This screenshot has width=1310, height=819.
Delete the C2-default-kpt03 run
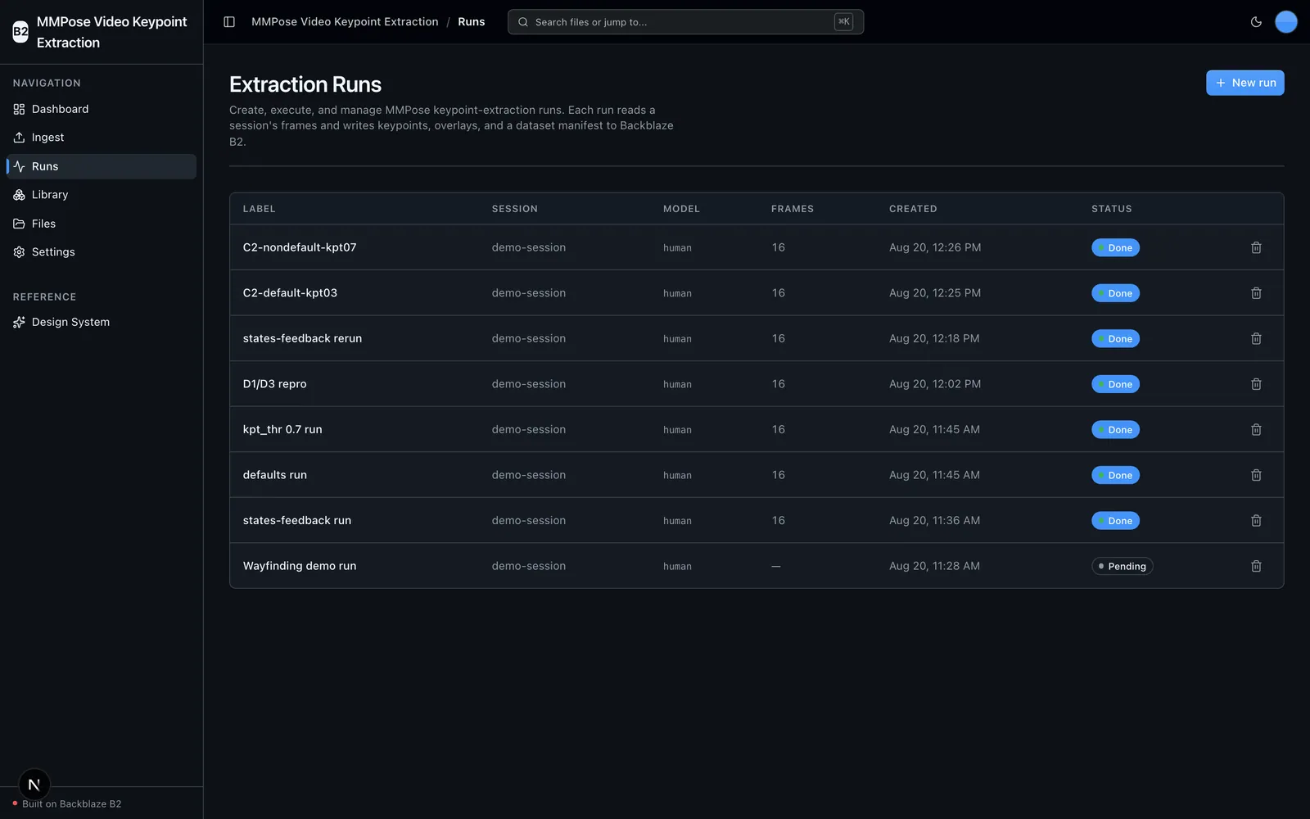[1256, 293]
